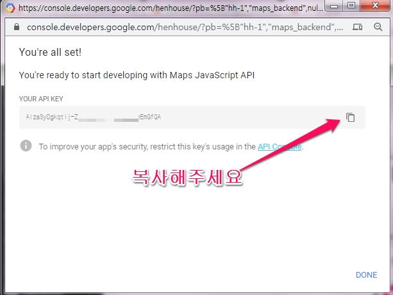Click the "You're all set!" heading
The height and width of the screenshot is (295, 393).
pos(50,52)
